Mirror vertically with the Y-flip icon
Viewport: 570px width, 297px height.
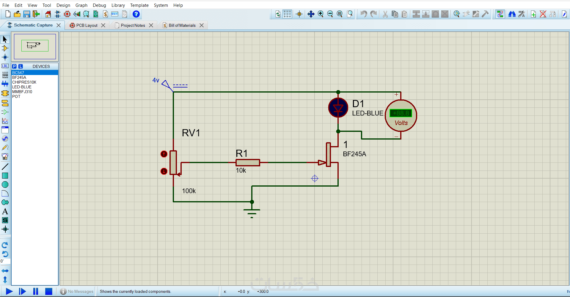point(5,280)
